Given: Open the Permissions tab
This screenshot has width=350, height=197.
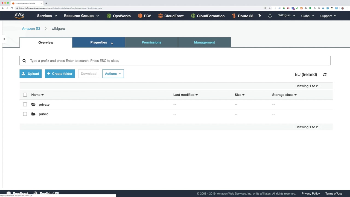Looking at the screenshot, I should tap(151, 42).
